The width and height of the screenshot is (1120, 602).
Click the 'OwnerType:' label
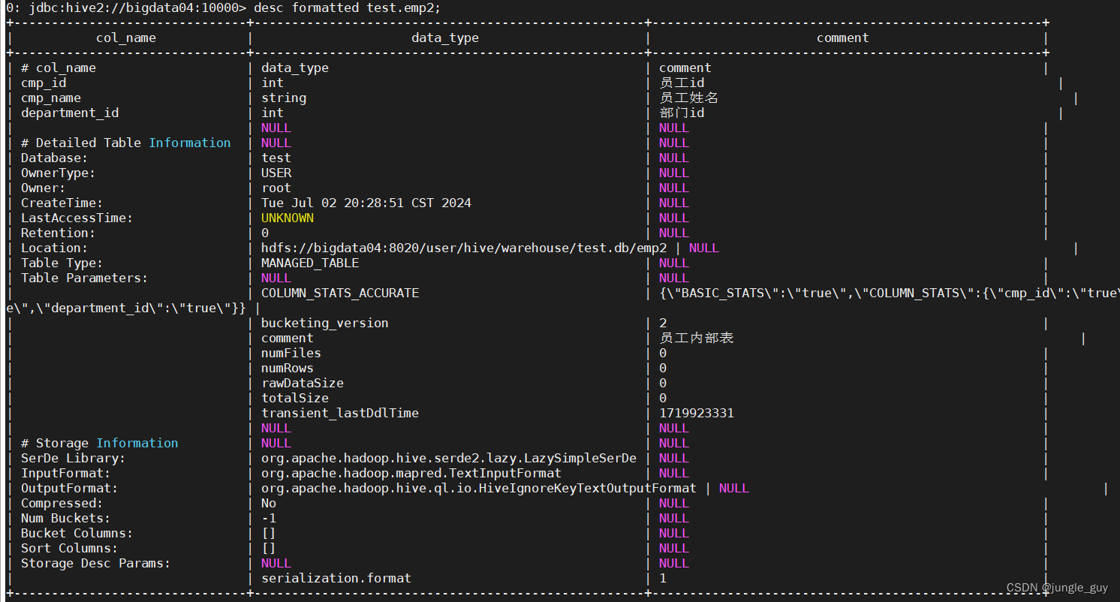point(59,173)
